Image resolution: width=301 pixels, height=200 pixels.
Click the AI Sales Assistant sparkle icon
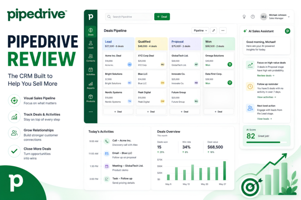click(x=245, y=31)
